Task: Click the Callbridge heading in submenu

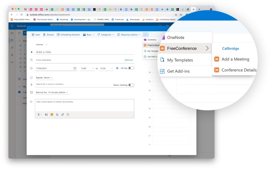Action: (x=230, y=49)
